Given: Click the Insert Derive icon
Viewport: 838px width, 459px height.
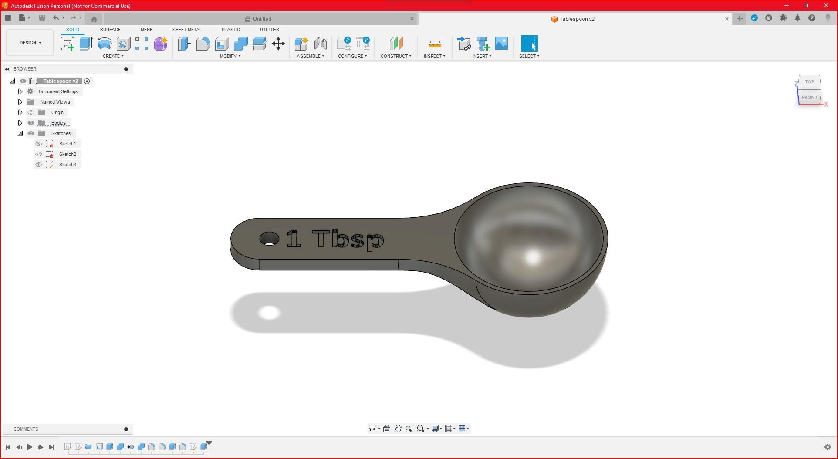Looking at the screenshot, I should (x=464, y=44).
